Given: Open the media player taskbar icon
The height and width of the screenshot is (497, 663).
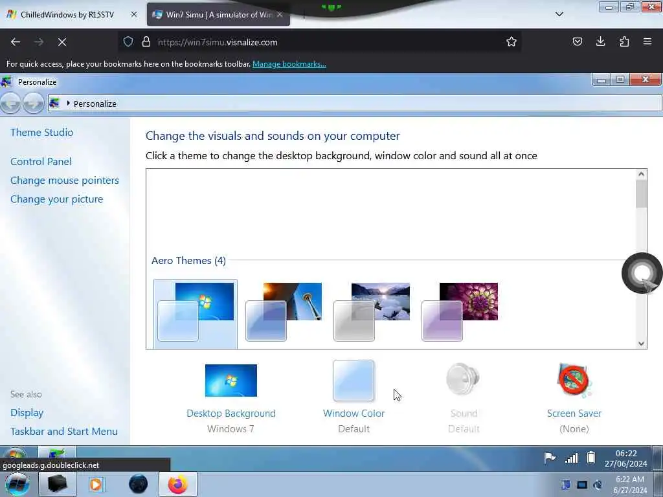Looking at the screenshot, I should [x=96, y=484].
